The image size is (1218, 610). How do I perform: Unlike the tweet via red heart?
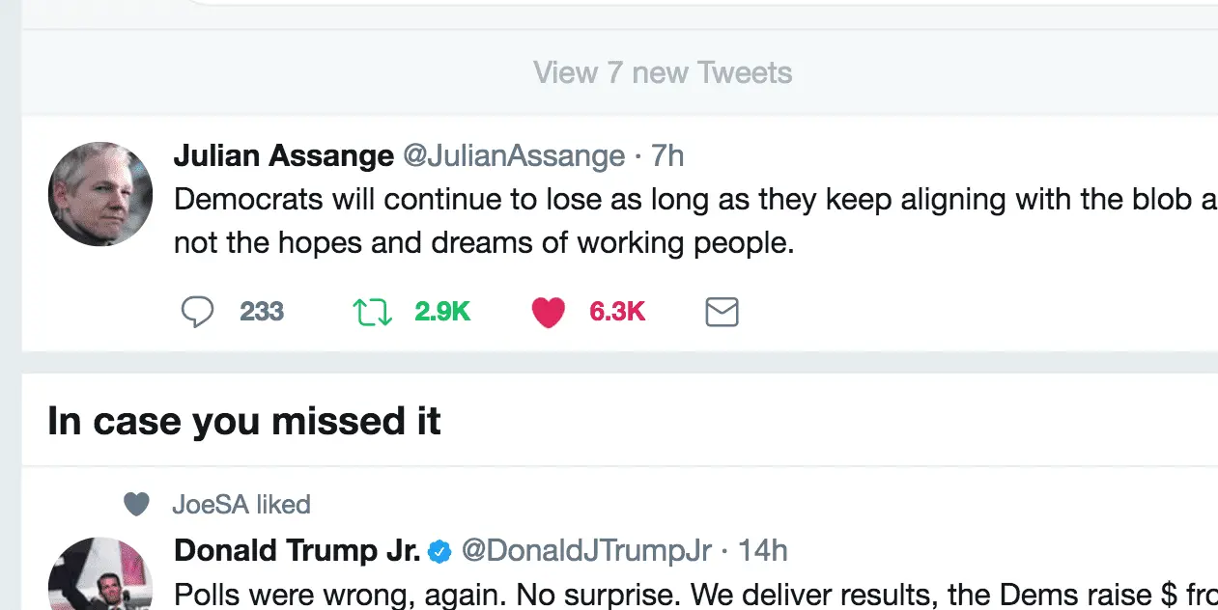pyautogui.click(x=548, y=312)
